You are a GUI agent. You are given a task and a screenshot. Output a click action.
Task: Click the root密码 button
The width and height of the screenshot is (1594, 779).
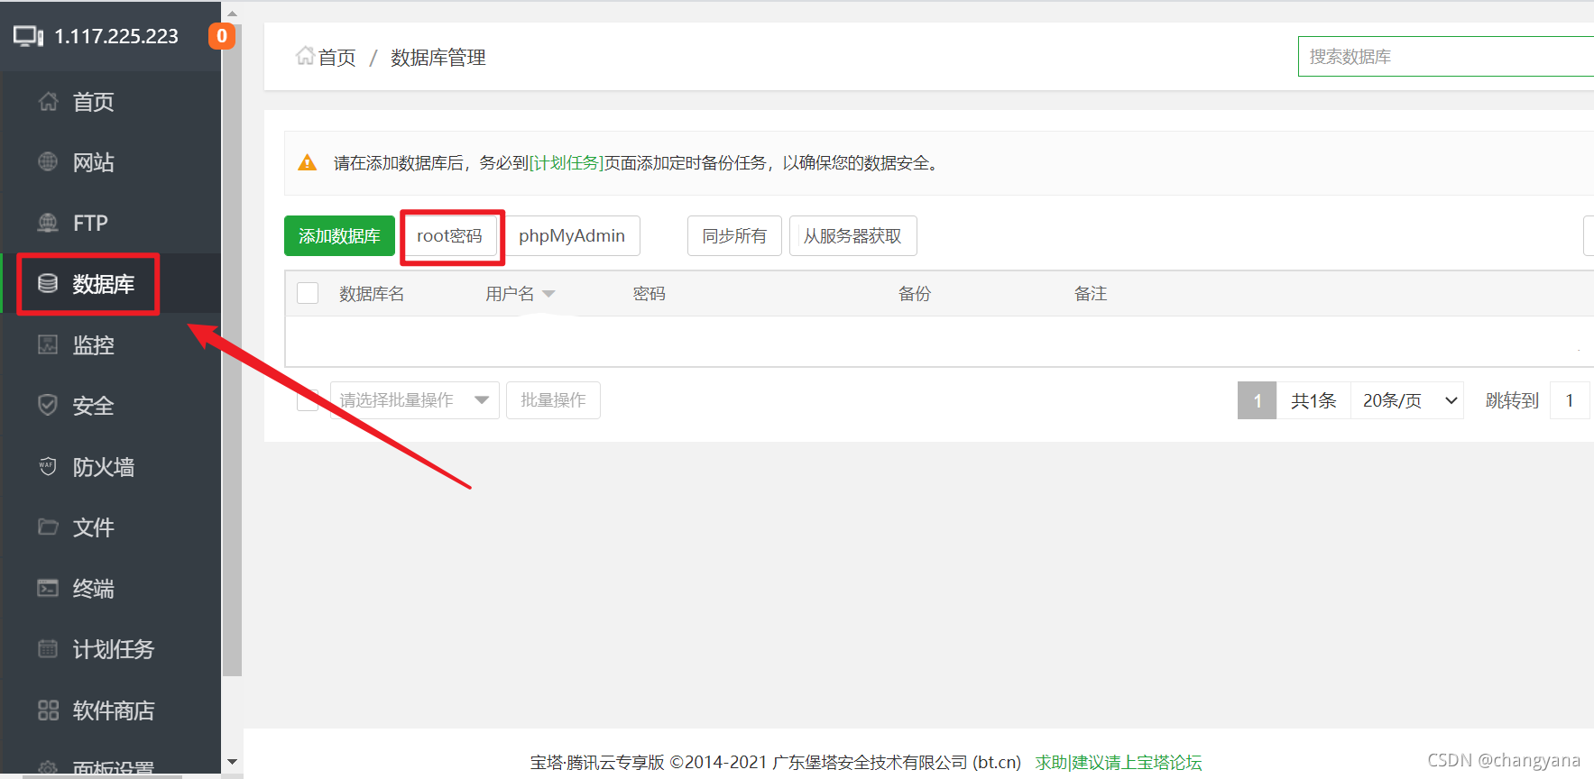(449, 236)
